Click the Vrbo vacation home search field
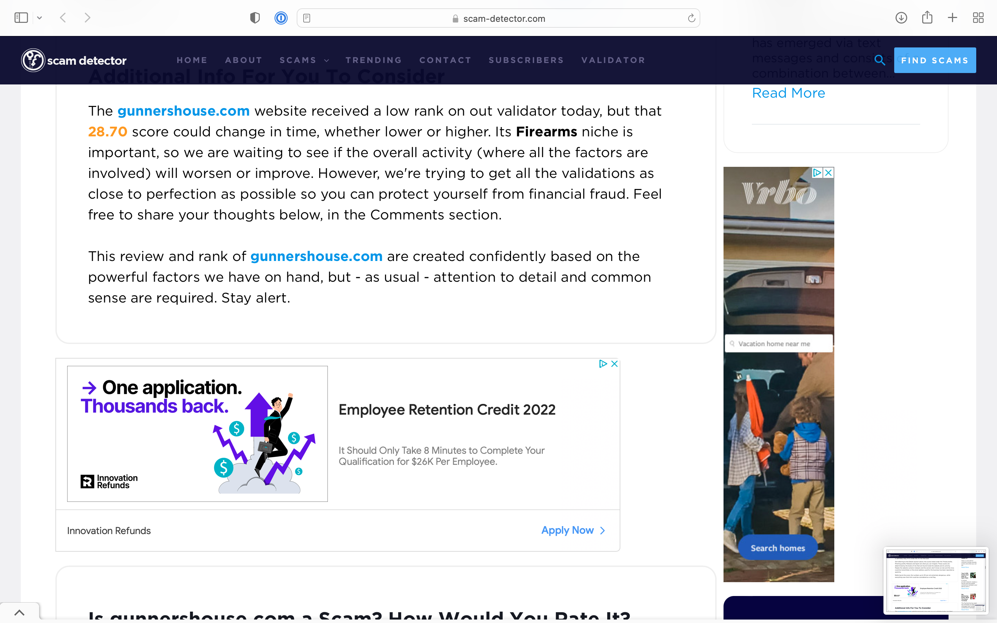997x623 pixels. tap(778, 344)
